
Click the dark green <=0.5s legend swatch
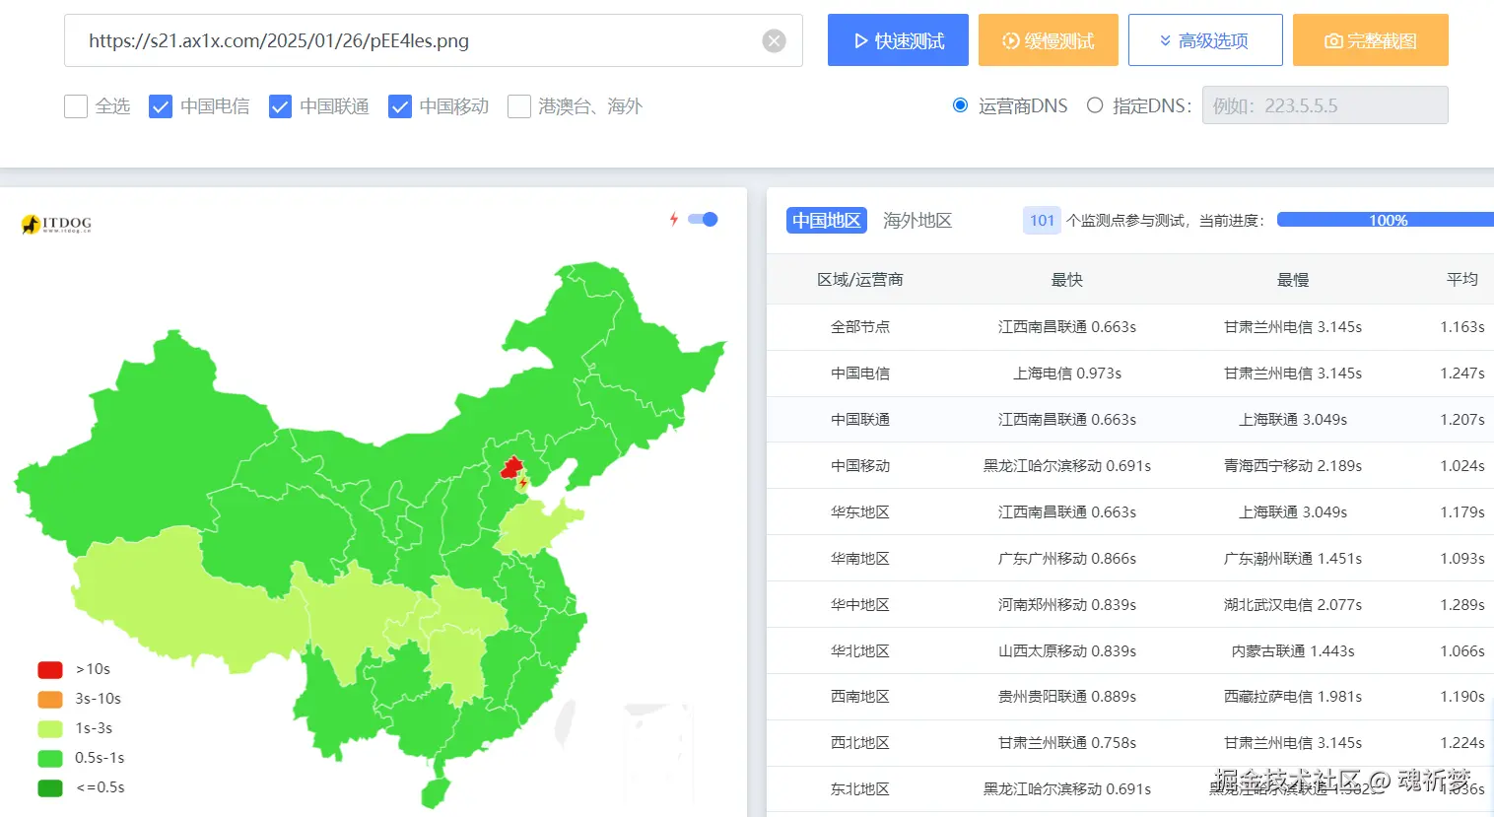click(x=50, y=787)
